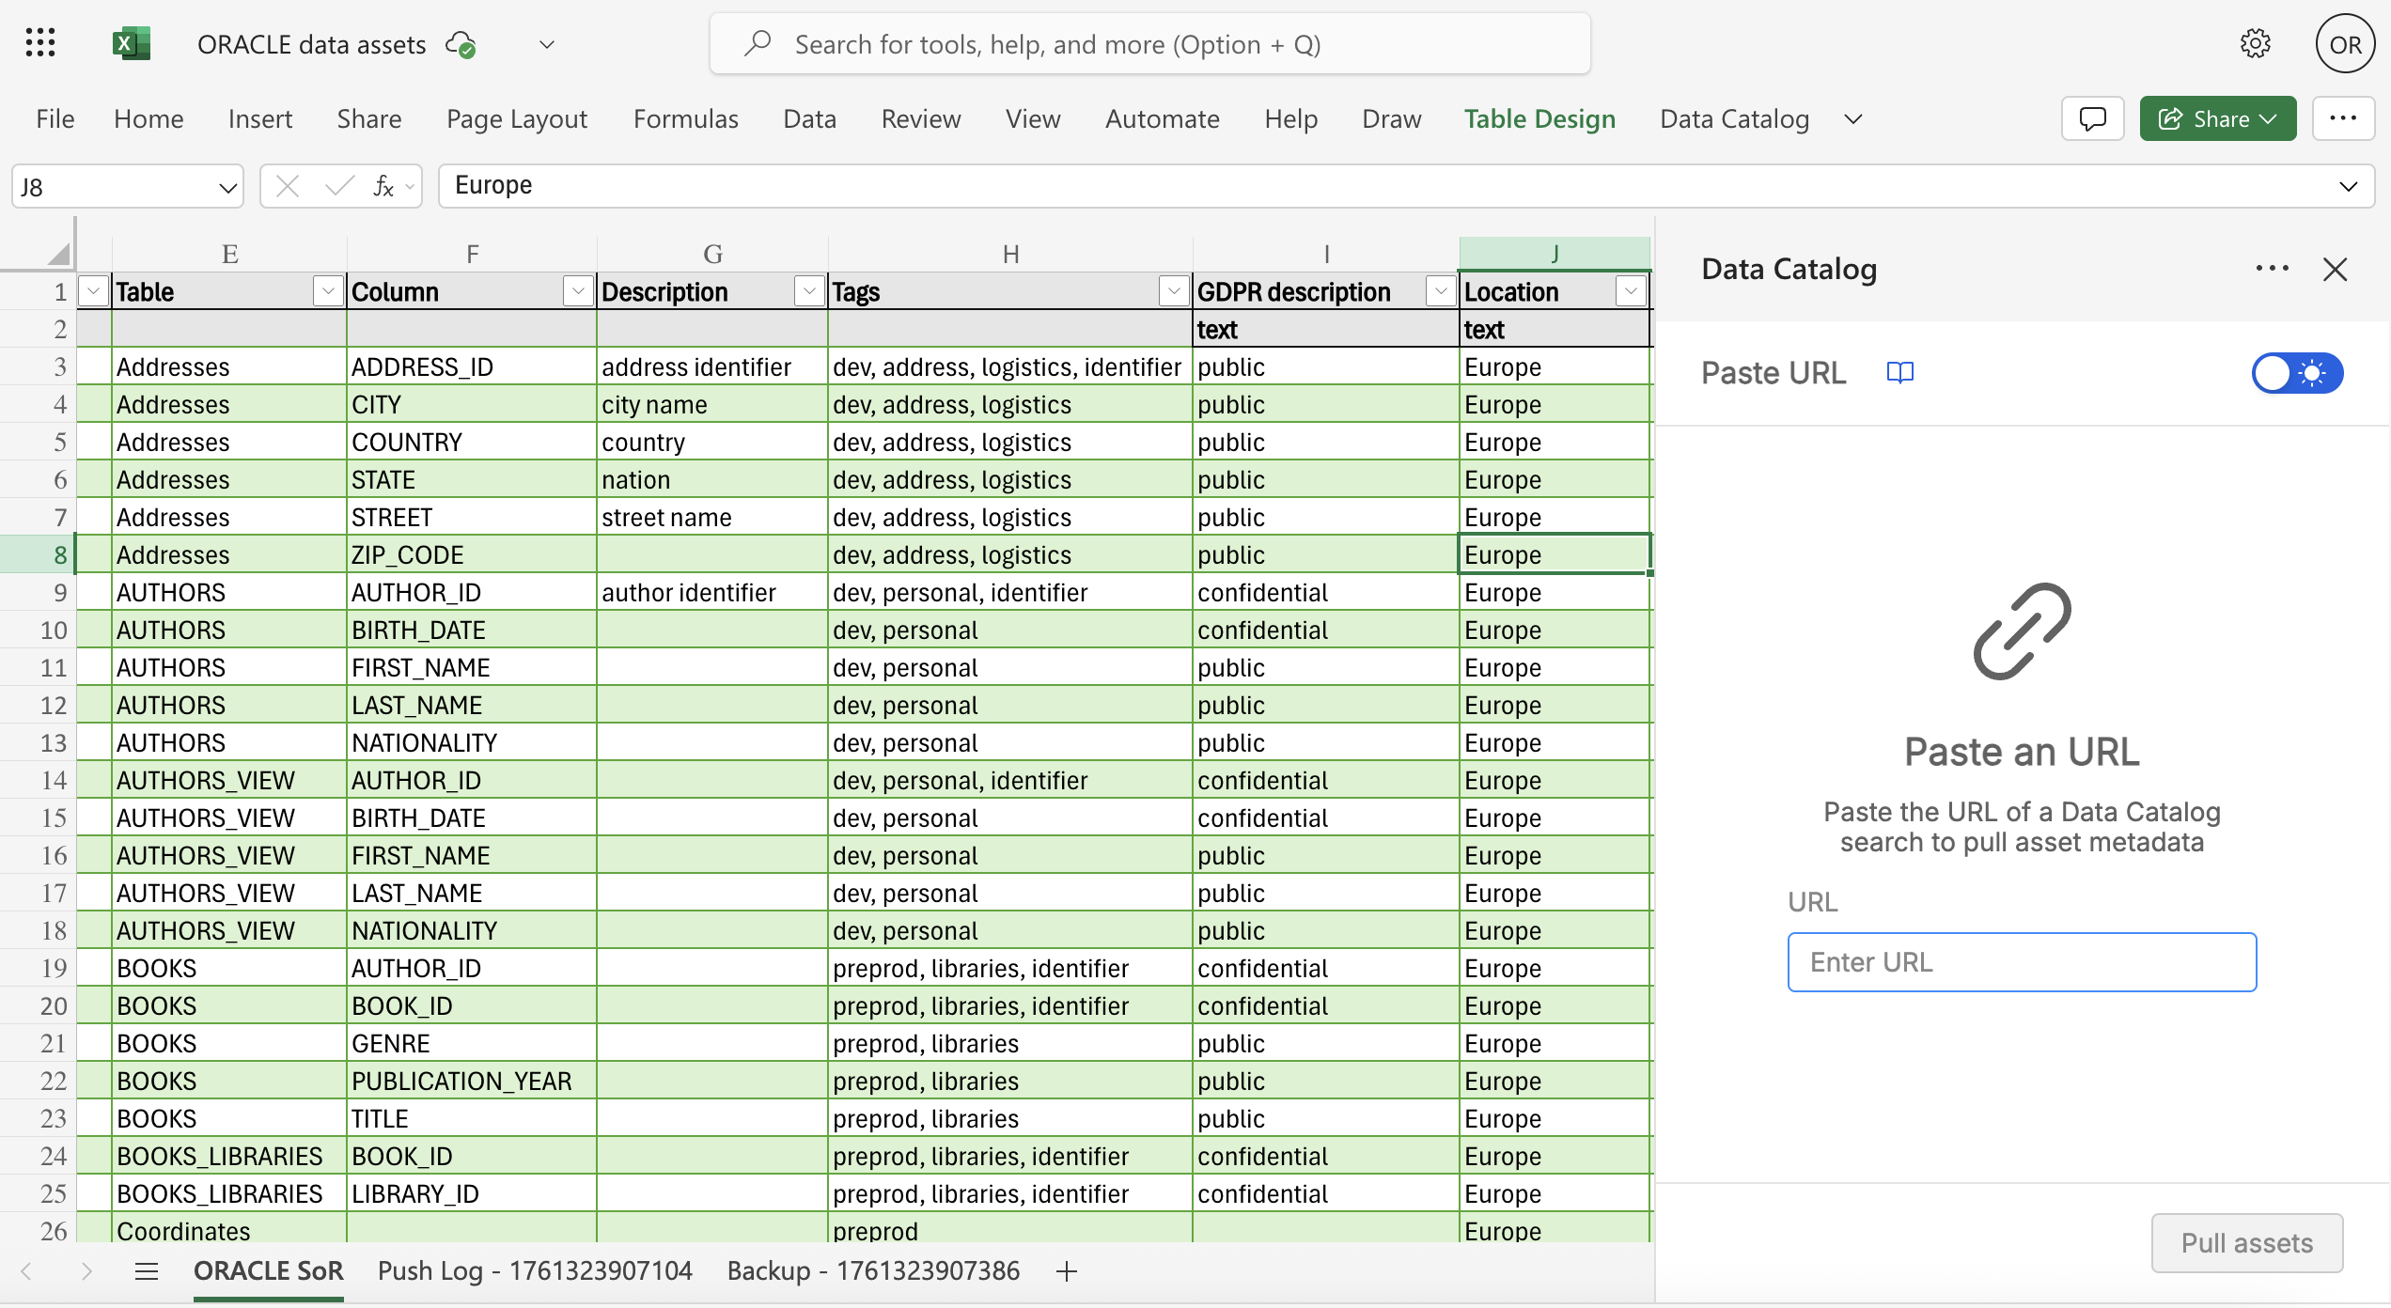Open Data Catalog pane more options
Viewport: 2391px width, 1308px height.
(x=2272, y=269)
